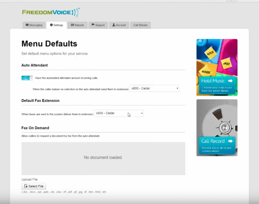This screenshot has width=259, height=204.
Task: Turn off the Auto Attendant ON switch
Action: pyautogui.click(x=27, y=78)
